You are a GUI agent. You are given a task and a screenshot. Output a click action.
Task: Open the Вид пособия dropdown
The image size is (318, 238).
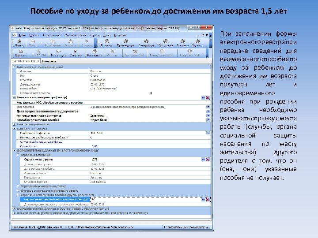[208, 107]
